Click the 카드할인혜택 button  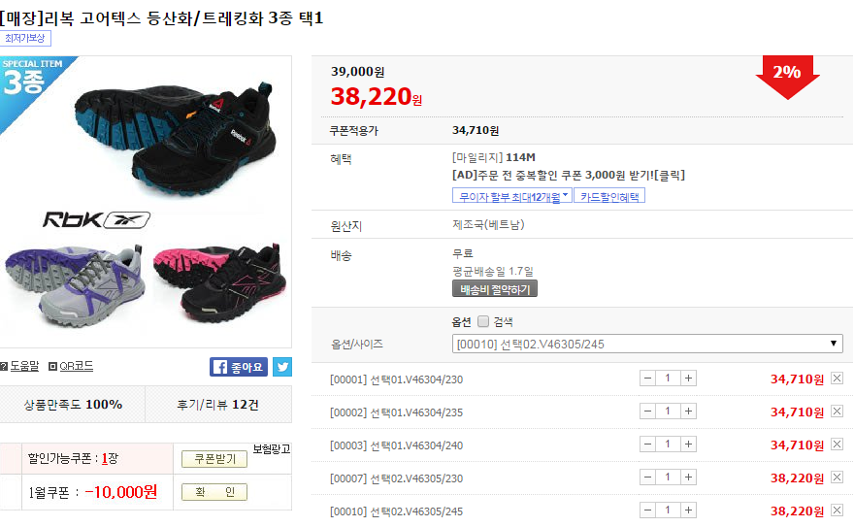(x=610, y=196)
